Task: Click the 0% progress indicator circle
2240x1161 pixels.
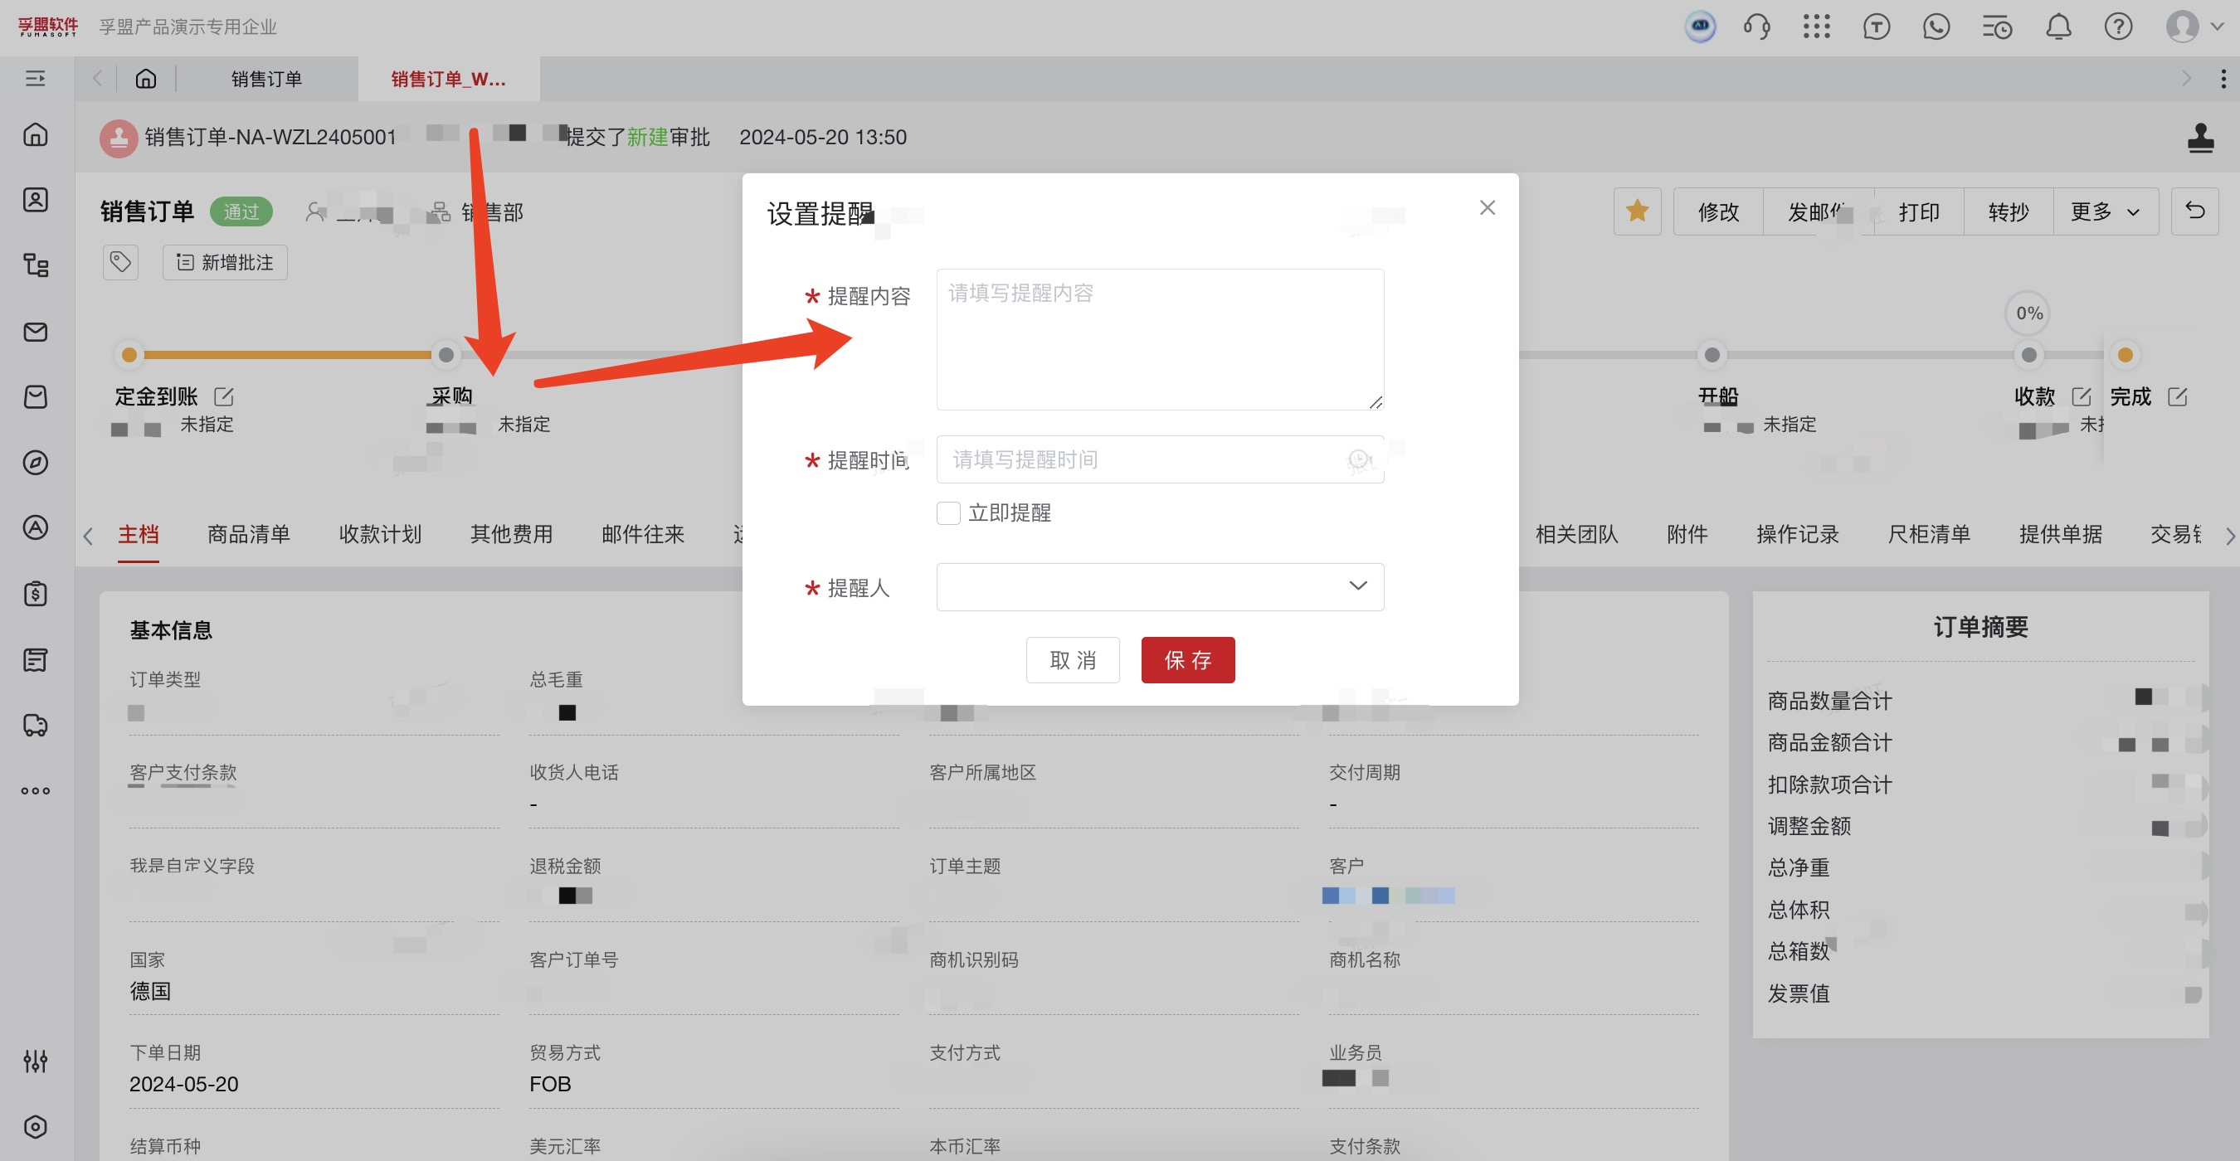Action: (2028, 313)
